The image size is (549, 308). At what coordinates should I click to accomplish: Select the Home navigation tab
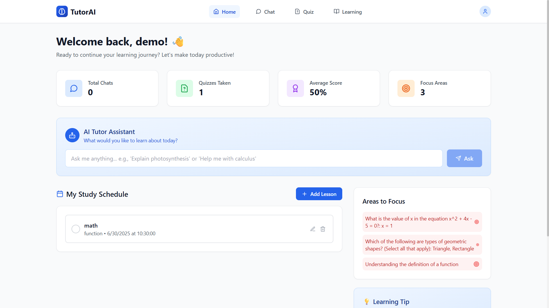point(224,12)
